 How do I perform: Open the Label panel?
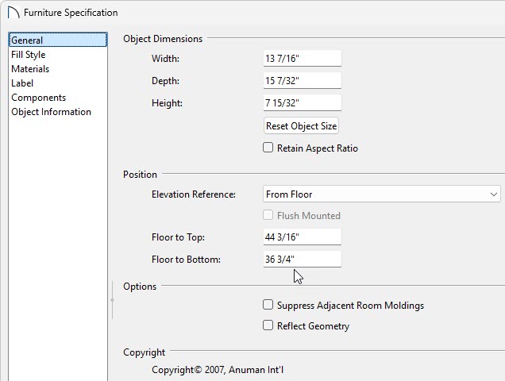pyautogui.click(x=22, y=83)
